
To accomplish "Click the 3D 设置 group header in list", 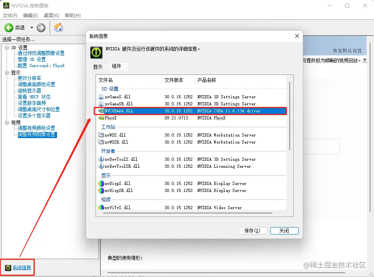I will (110, 89).
